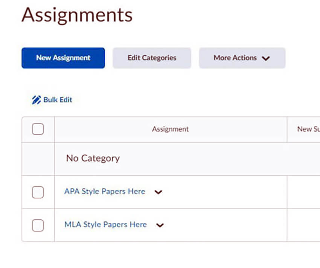Click the New Assignment button
Viewport: 320px width, 268px height.
pos(63,58)
